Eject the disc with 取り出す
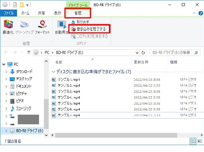Image resolution: width=204 pixels, height=152 pixels. (80, 22)
